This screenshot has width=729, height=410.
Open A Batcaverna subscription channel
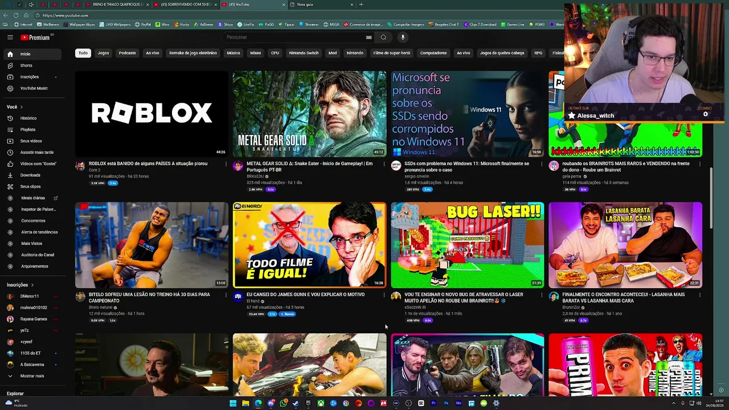click(x=32, y=364)
